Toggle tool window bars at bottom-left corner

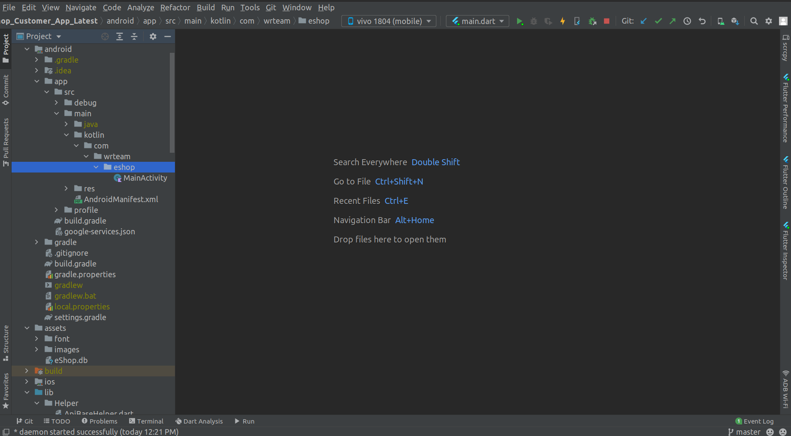click(x=6, y=432)
